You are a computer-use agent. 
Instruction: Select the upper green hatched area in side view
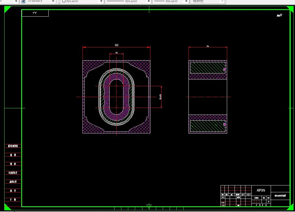(208, 68)
